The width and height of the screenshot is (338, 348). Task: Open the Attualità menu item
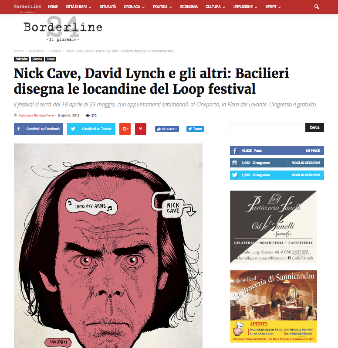(x=108, y=7)
